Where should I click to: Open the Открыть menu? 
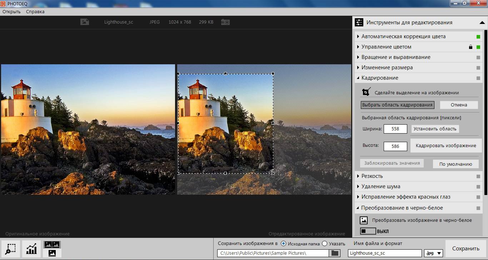[11, 11]
